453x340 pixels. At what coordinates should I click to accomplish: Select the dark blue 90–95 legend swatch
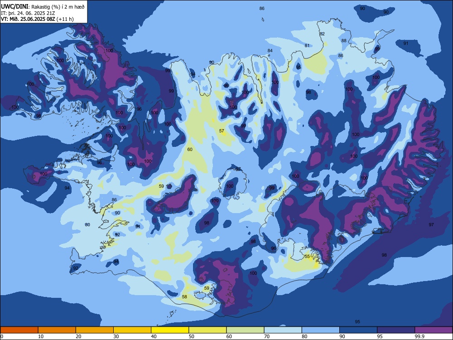(358, 330)
